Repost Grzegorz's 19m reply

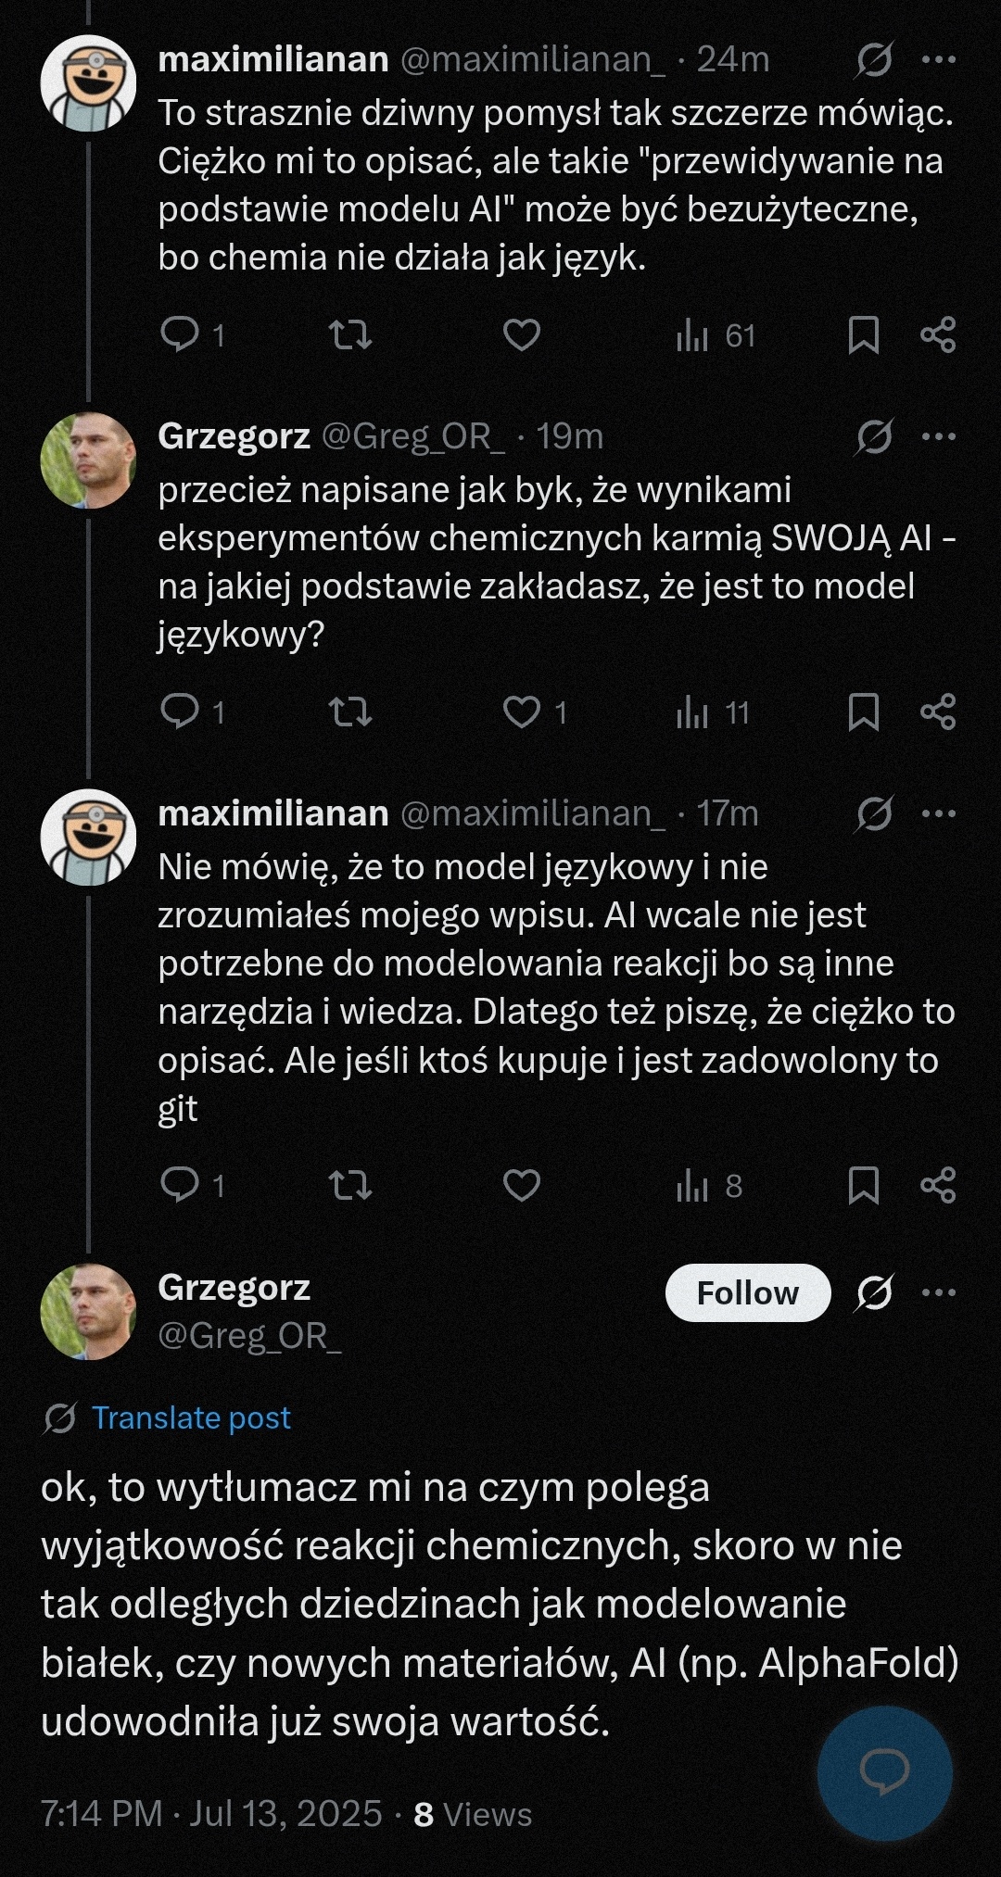click(x=350, y=712)
